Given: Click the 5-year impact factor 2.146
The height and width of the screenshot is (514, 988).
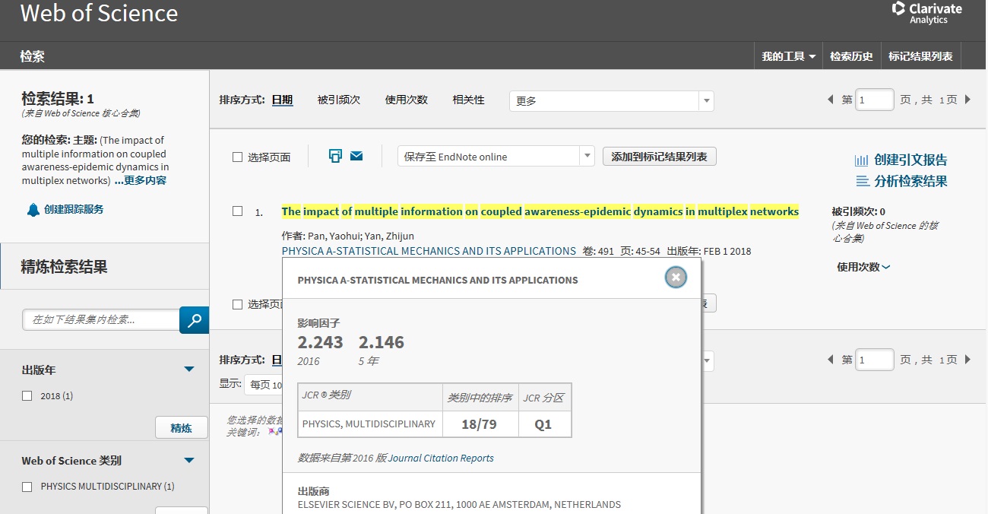Looking at the screenshot, I should 382,342.
